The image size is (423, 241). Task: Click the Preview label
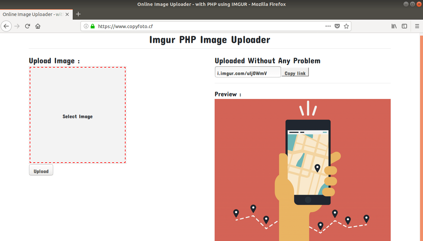click(x=228, y=94)
